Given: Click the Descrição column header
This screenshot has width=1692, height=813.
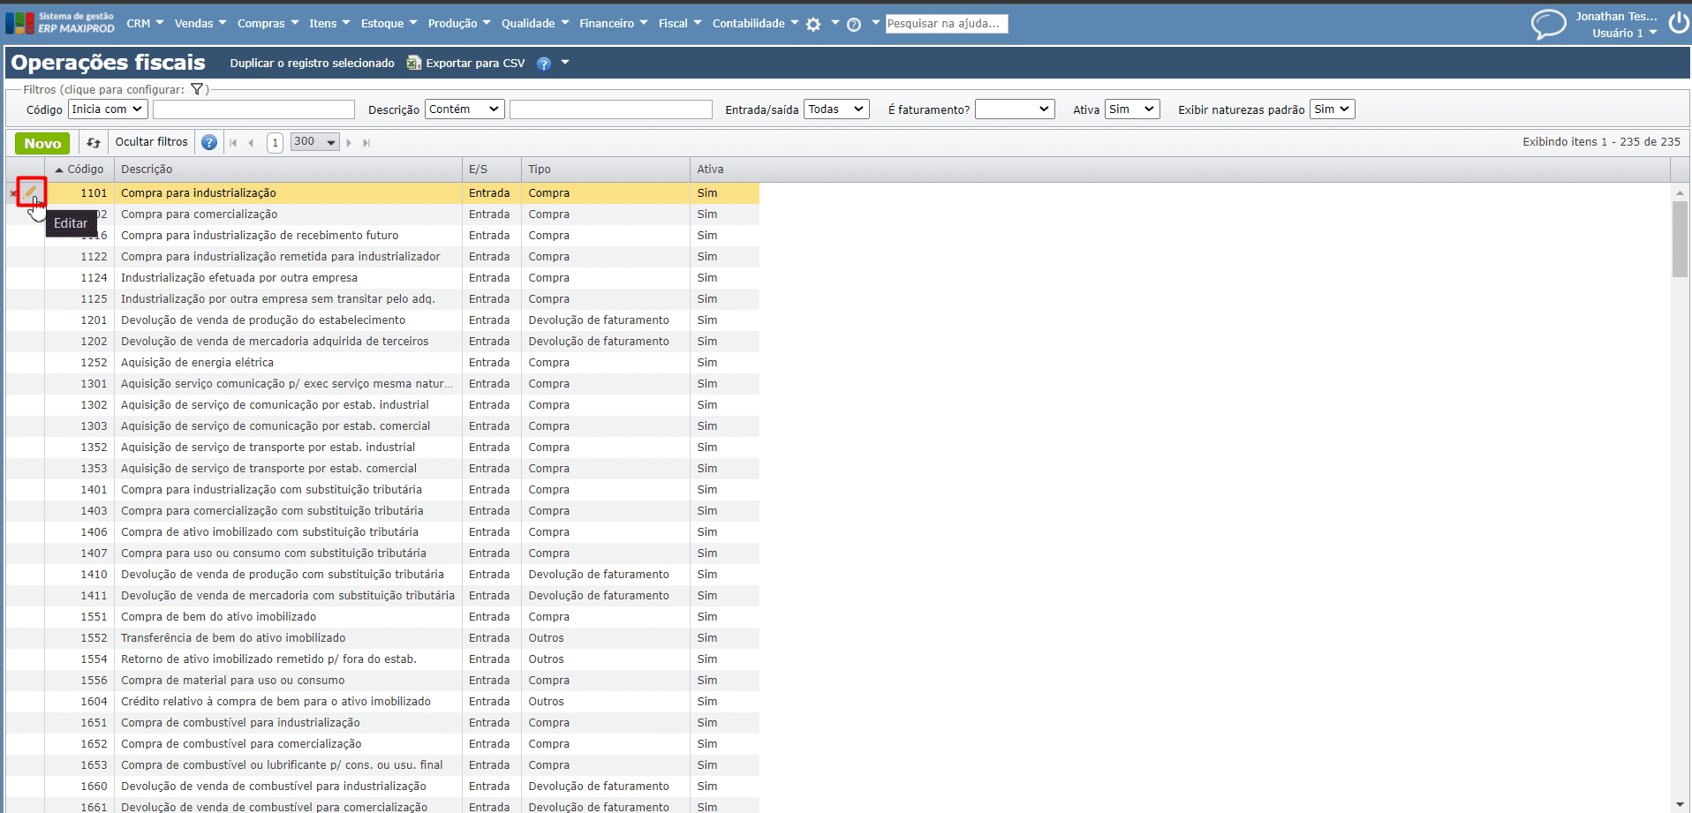Looking at the screenshot, I should [289, 169].
